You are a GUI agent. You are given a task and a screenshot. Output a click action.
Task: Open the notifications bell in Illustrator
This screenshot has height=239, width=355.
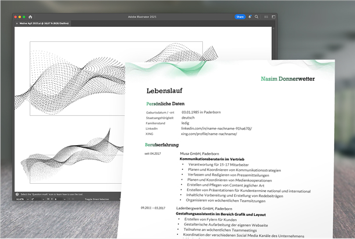250,17
